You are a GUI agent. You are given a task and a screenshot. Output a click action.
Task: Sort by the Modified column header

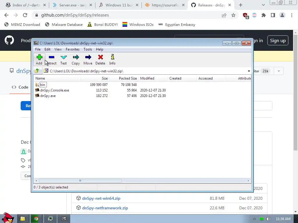point(153,78)
